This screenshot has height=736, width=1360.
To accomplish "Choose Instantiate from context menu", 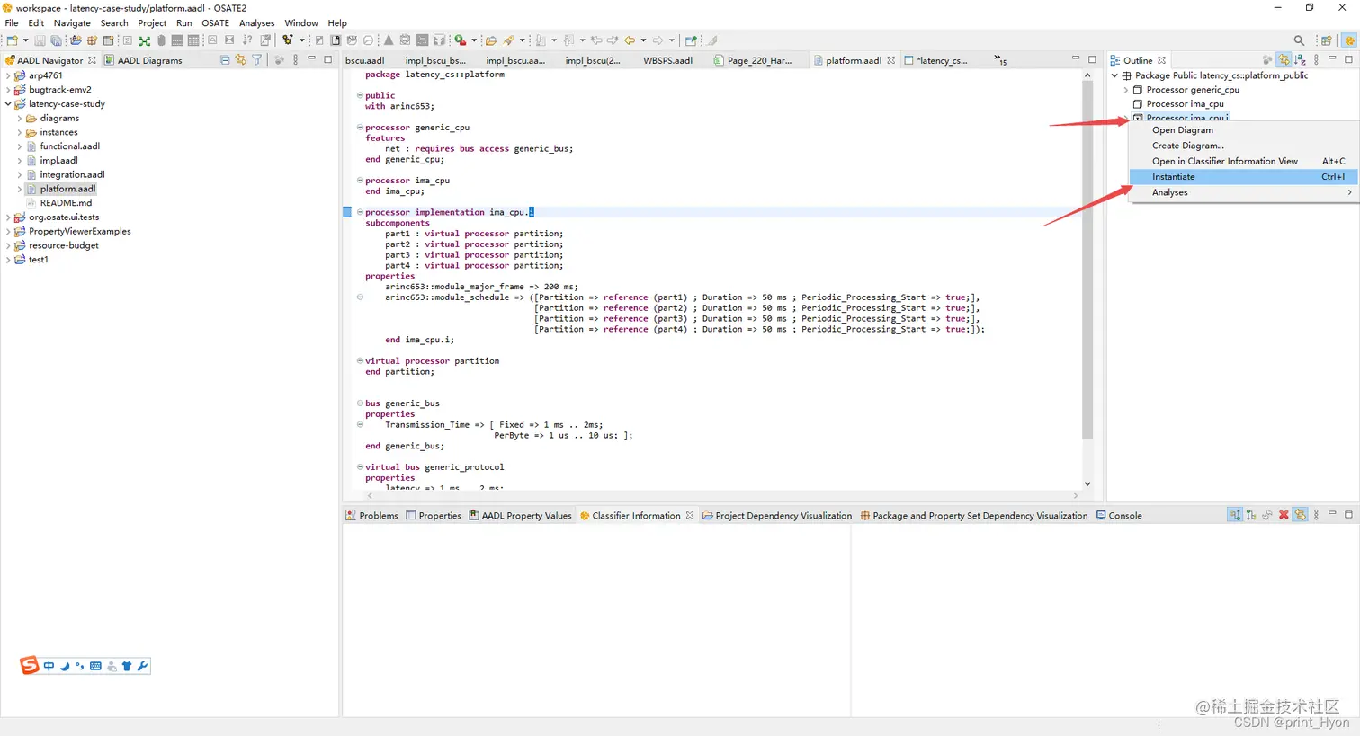I will 1243,177.
